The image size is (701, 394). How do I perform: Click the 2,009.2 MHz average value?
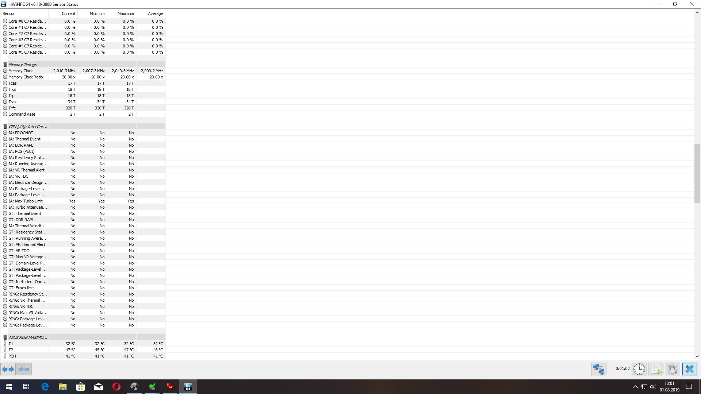[x=152, y=71]
